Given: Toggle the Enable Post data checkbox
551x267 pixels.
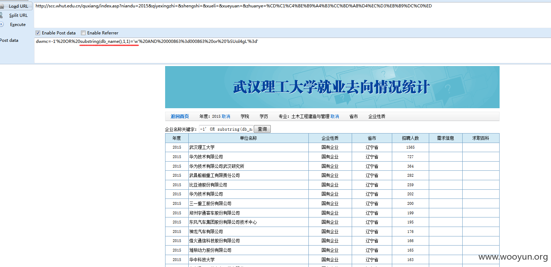Looking at the screenshot, I should pos(38,33).
